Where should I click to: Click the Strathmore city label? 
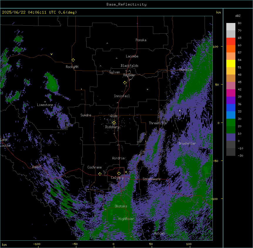pyautogui.click(x=151, y=179)
